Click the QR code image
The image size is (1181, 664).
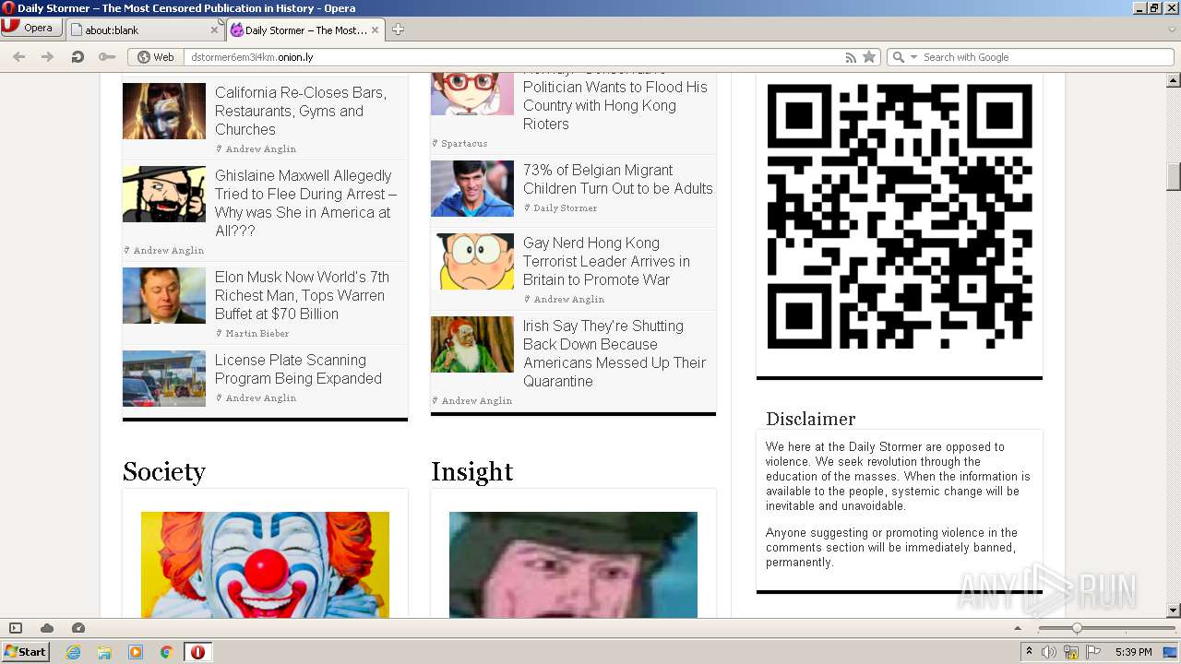pyautogui.click(x=900, y=217)
